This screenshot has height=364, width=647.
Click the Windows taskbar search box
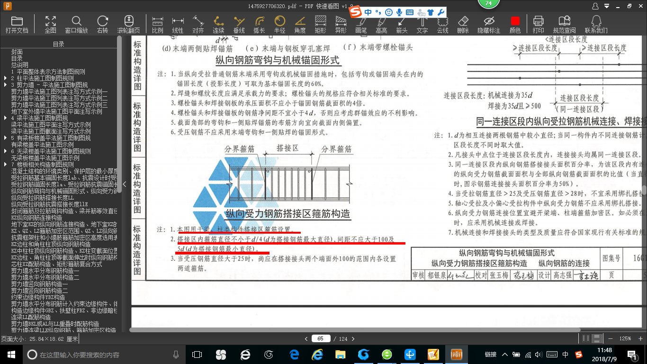pos(104,354)
